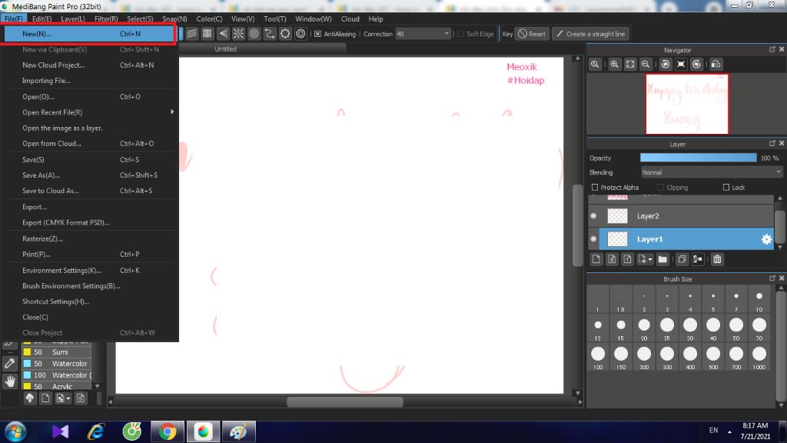Select brush size 30 preset
The width and height of the screenshot is (787, 443).
(690, 329)
